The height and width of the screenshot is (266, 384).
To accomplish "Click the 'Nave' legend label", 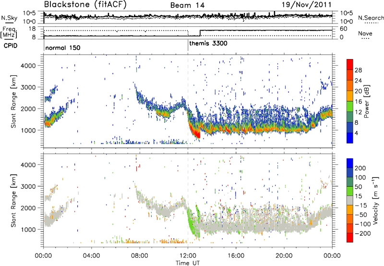I will coord(365,33).
